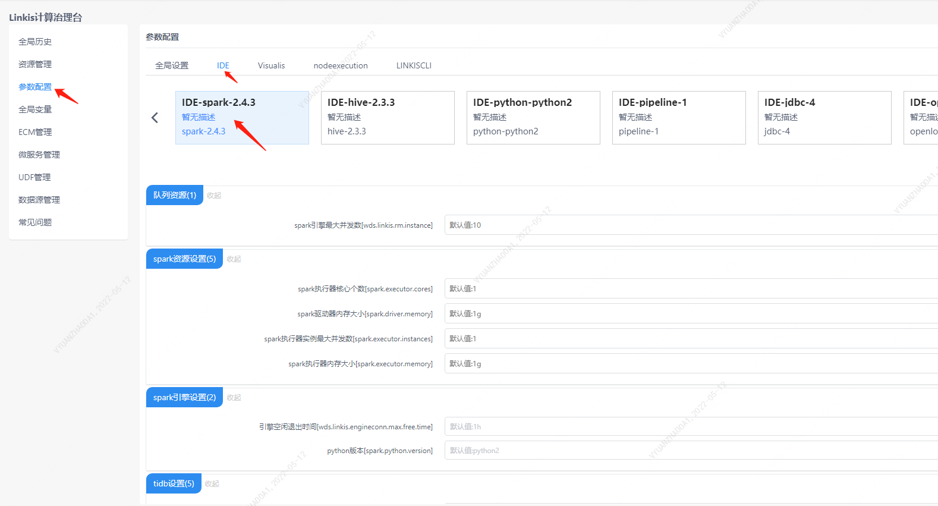The height and width of the screenshot is (506, 938).
Task: Open the nodeexecution tab
Action: 341,65
